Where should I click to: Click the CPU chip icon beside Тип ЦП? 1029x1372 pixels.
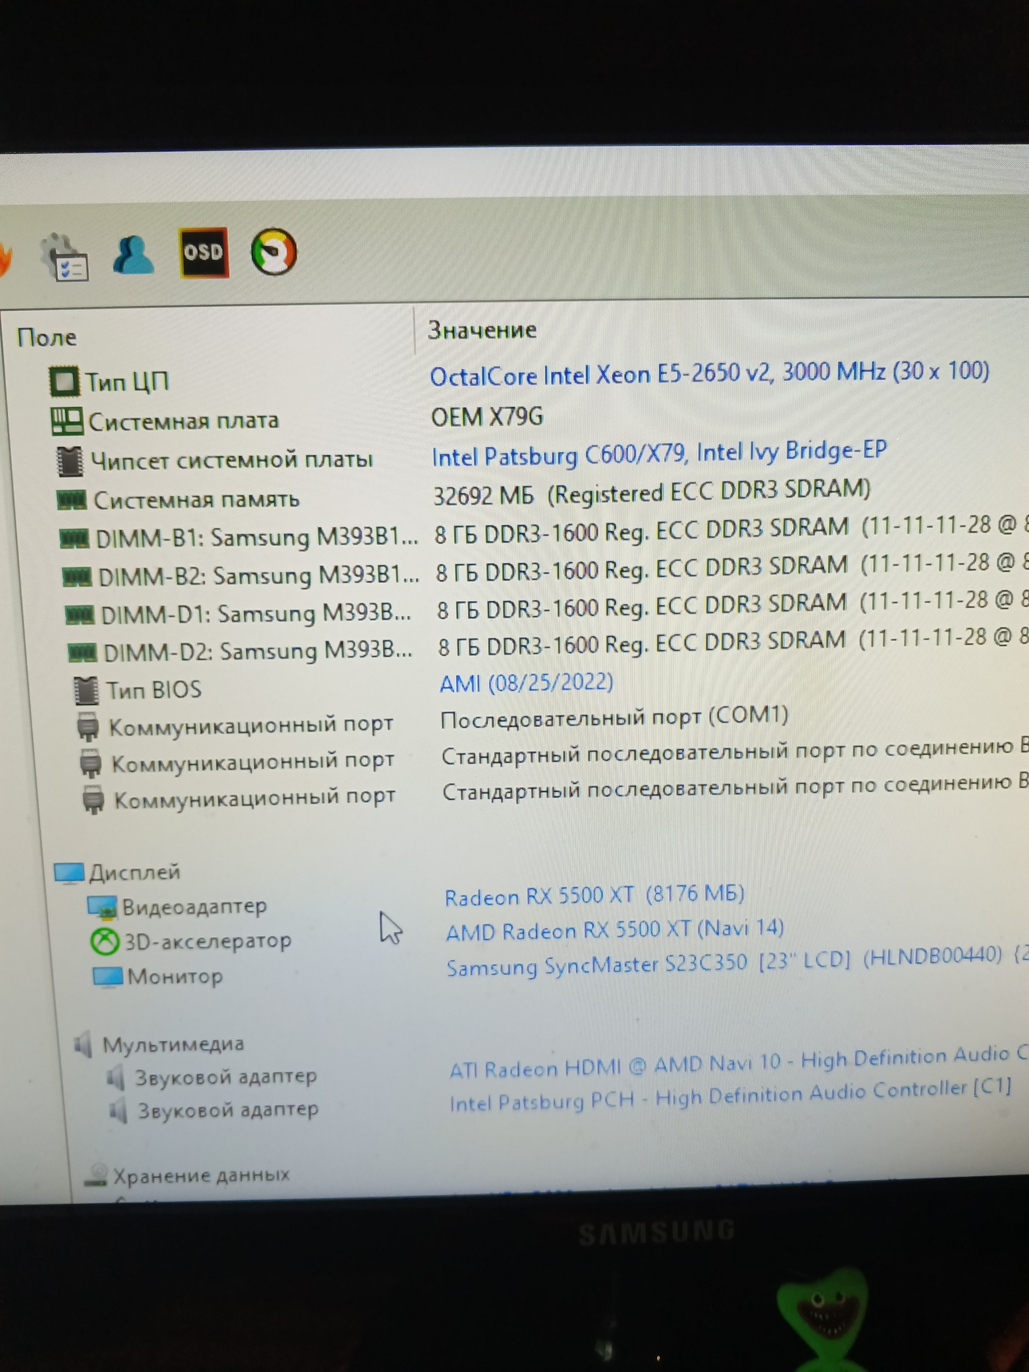(64, 381)
